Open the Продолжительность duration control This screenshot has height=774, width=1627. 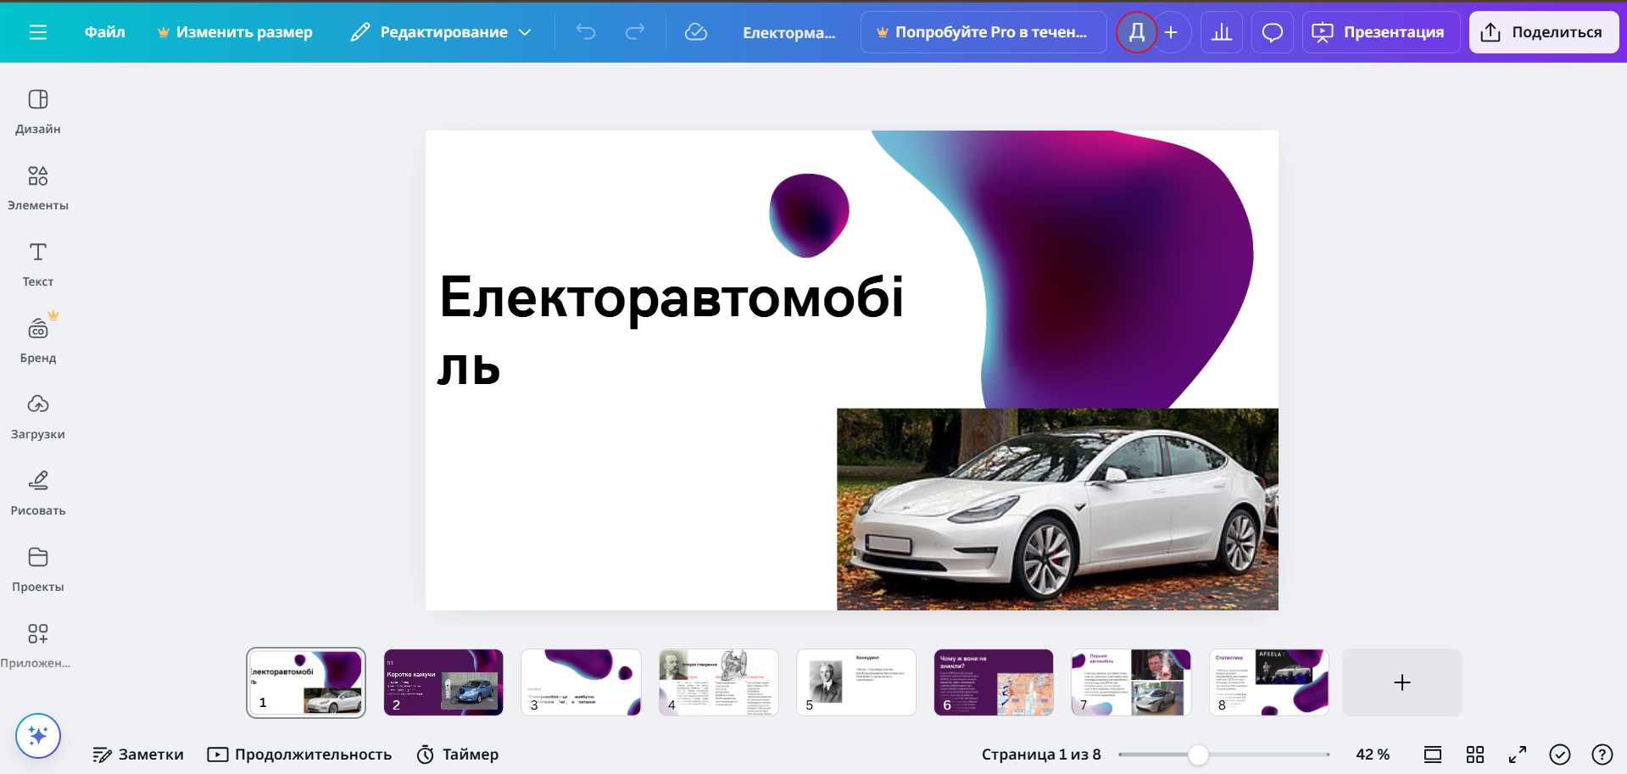point(299,755)
